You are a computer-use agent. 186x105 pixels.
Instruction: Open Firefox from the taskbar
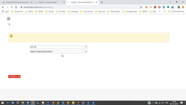pos(53,103)
